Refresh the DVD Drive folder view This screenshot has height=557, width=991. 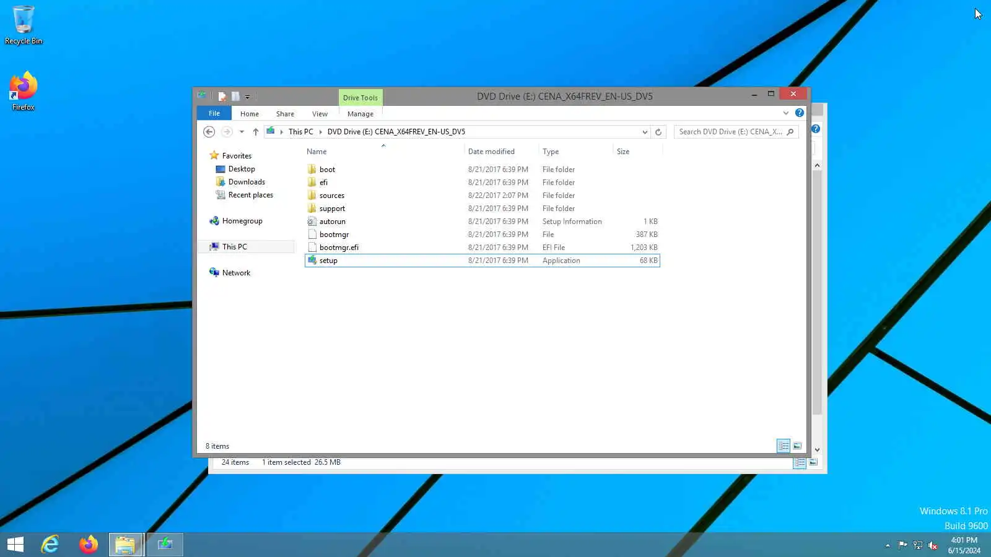tap(658, 132)
